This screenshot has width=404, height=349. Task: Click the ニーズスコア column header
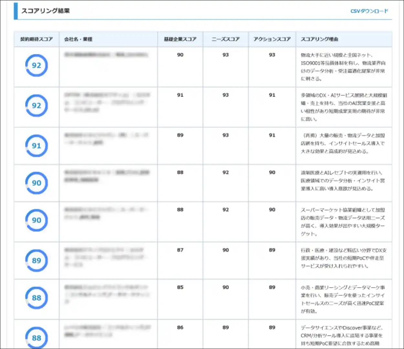click(x=226, y=39)
